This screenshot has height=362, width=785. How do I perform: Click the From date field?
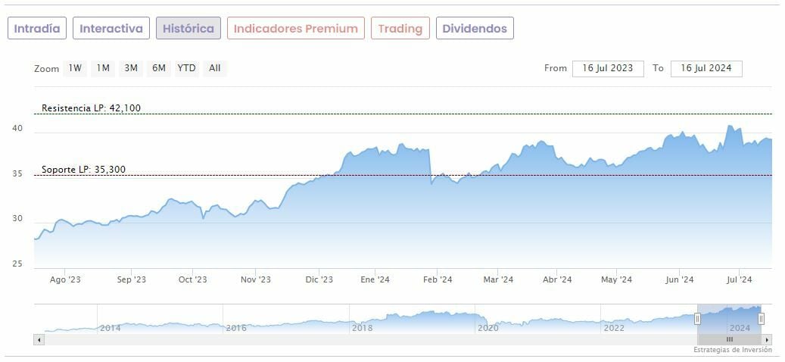coord(608,68)
